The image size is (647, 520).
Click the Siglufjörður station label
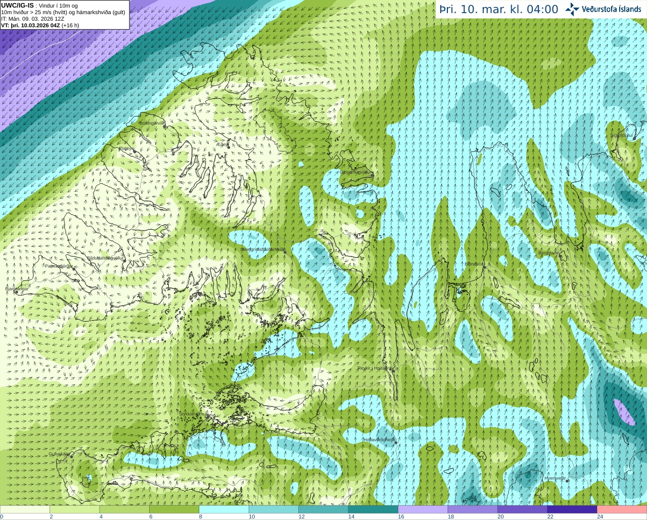pyautogui.click(x=622, y=135)
